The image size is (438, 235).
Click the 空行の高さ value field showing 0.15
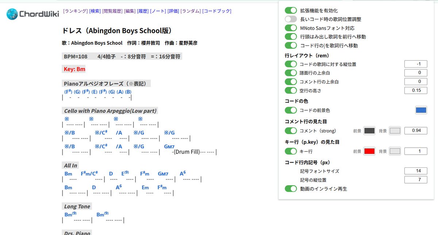coord(416,90)
